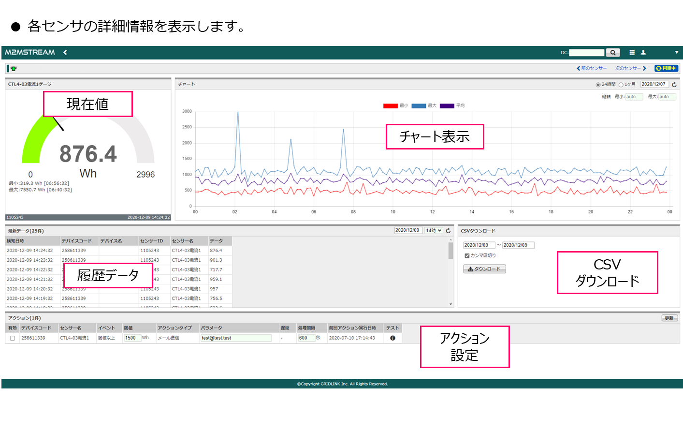This screenshot has height=432, width=683.
Task: Select row 2020-12-09 14:24:32
Action: pos(118,251)
